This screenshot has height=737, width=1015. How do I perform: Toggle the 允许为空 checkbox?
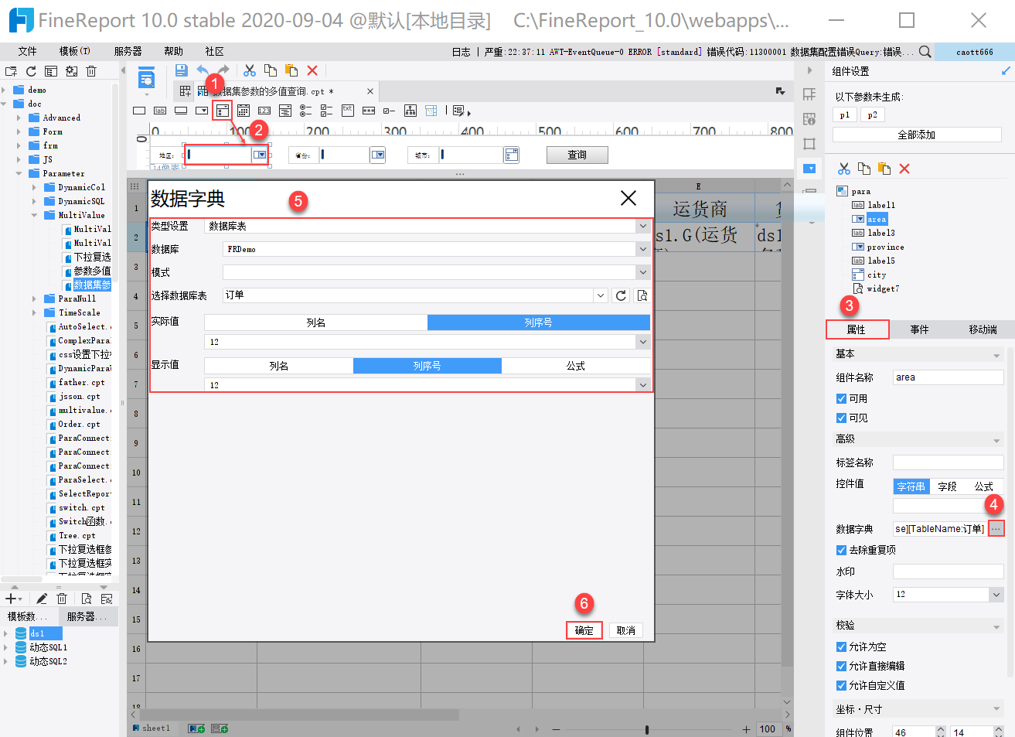(x=841, y=647)
